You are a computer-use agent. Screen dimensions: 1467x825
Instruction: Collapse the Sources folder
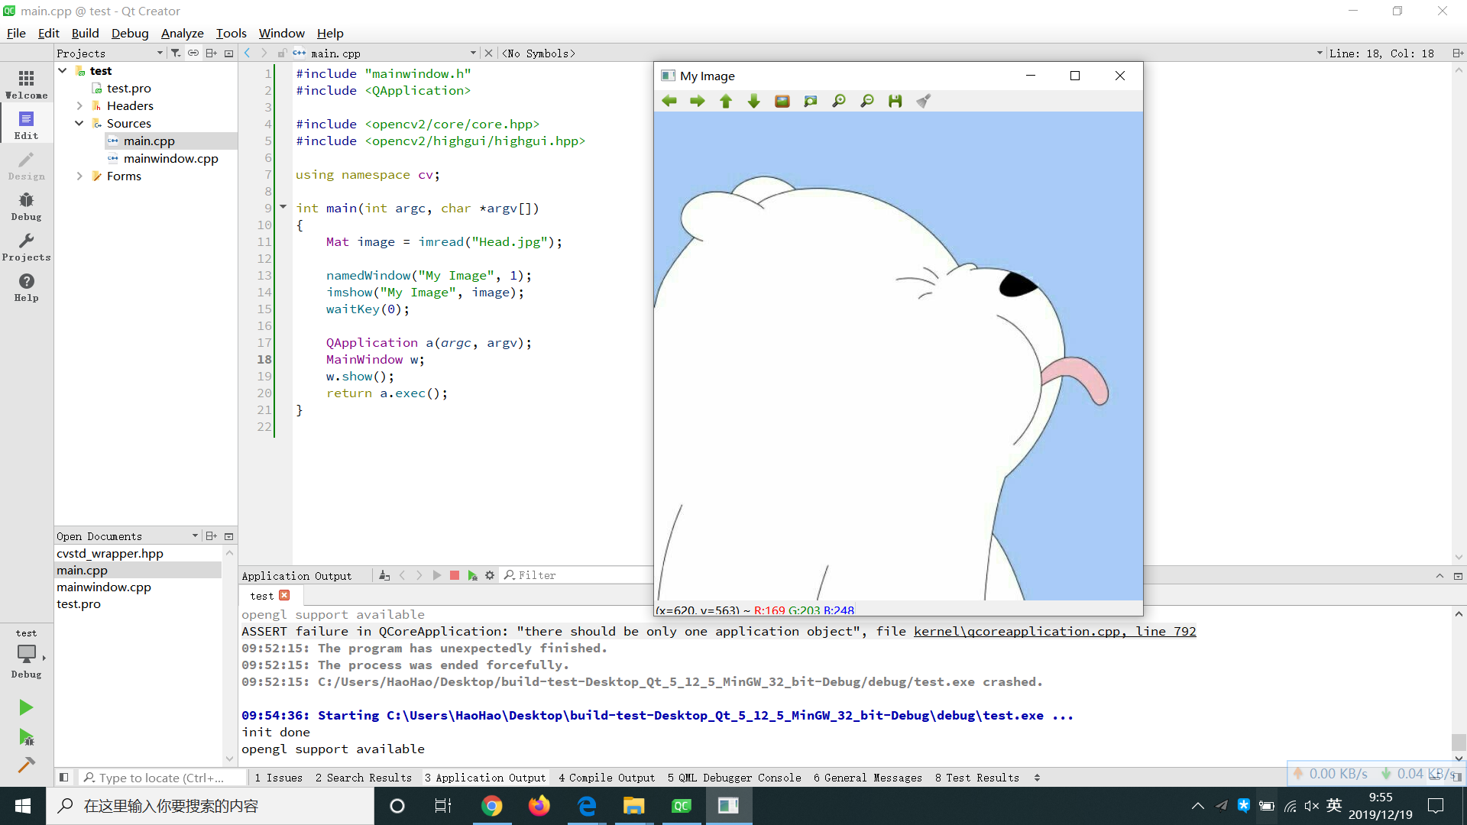pyautogui.click(x=79, y=123)
